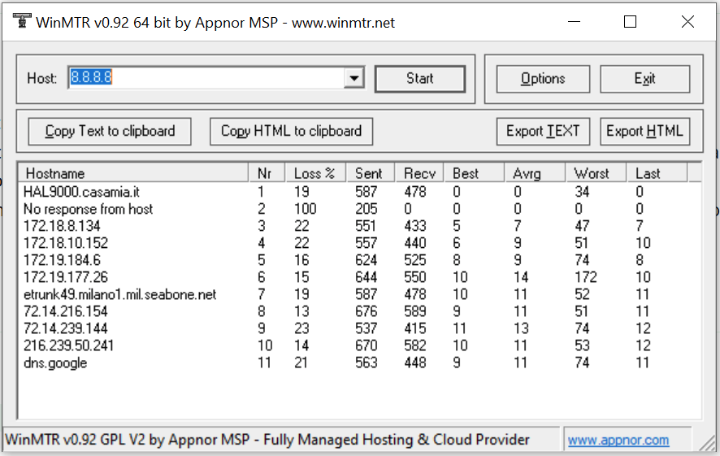
Task: Copy Text to clipboard
Action: 110,132
